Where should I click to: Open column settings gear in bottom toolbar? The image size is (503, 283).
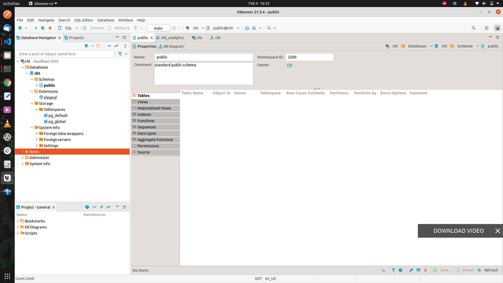click(x=401, y=270)
